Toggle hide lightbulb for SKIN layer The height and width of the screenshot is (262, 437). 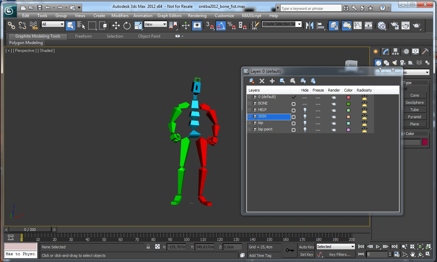tap(305, 116)
